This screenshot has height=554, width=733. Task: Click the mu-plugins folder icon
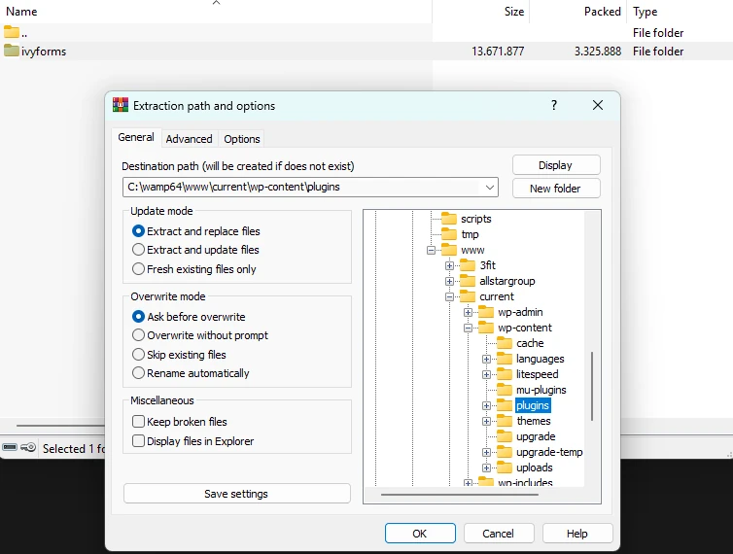click(505, 390)
